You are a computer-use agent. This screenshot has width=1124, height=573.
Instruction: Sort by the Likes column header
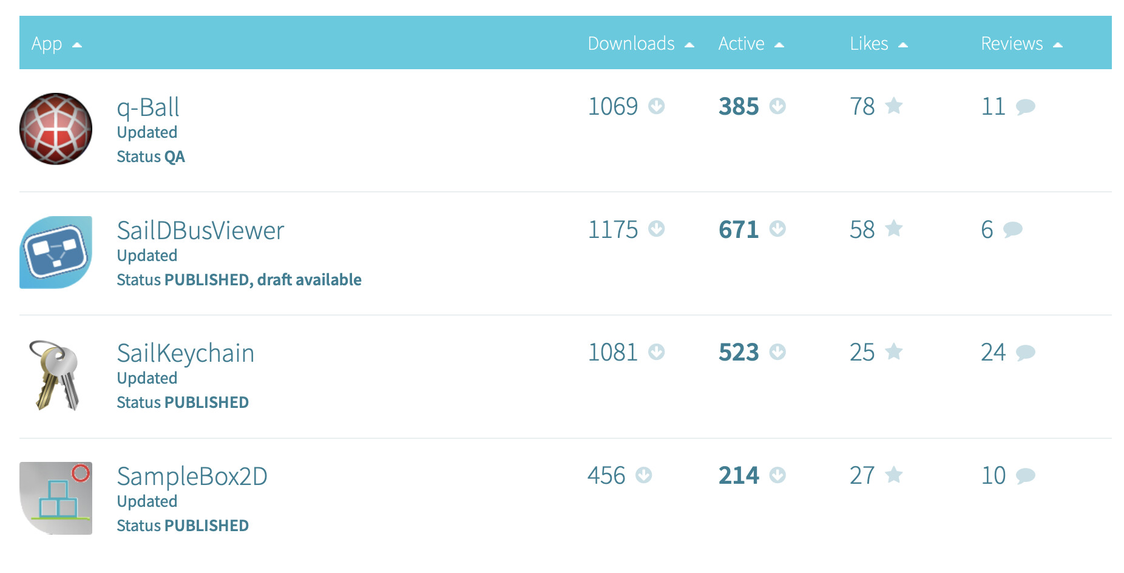point(869,44)
